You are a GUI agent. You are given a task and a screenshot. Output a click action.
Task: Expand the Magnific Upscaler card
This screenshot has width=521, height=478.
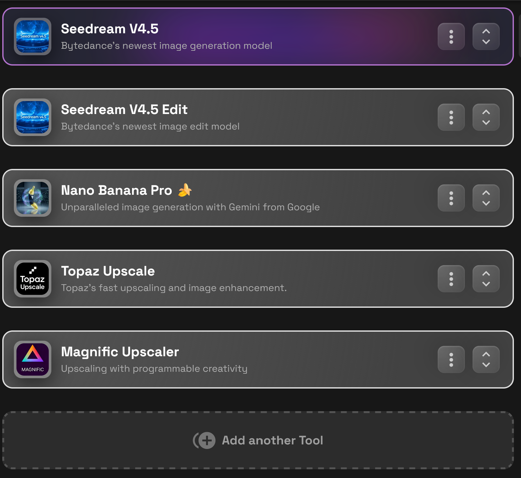click(486, 359)
